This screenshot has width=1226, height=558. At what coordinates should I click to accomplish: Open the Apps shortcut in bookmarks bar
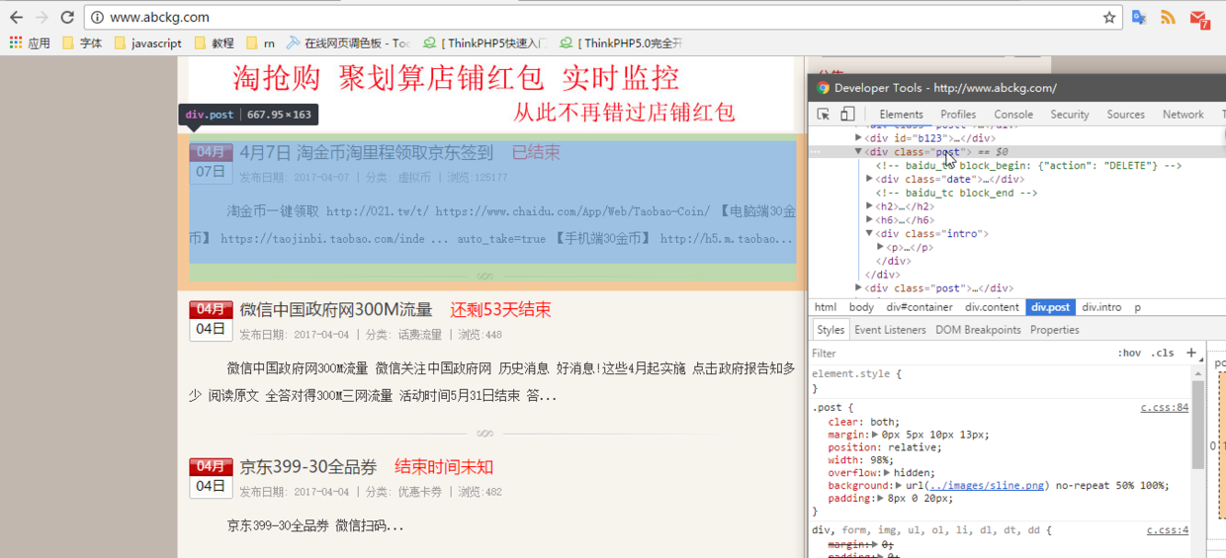click(30, 43)
